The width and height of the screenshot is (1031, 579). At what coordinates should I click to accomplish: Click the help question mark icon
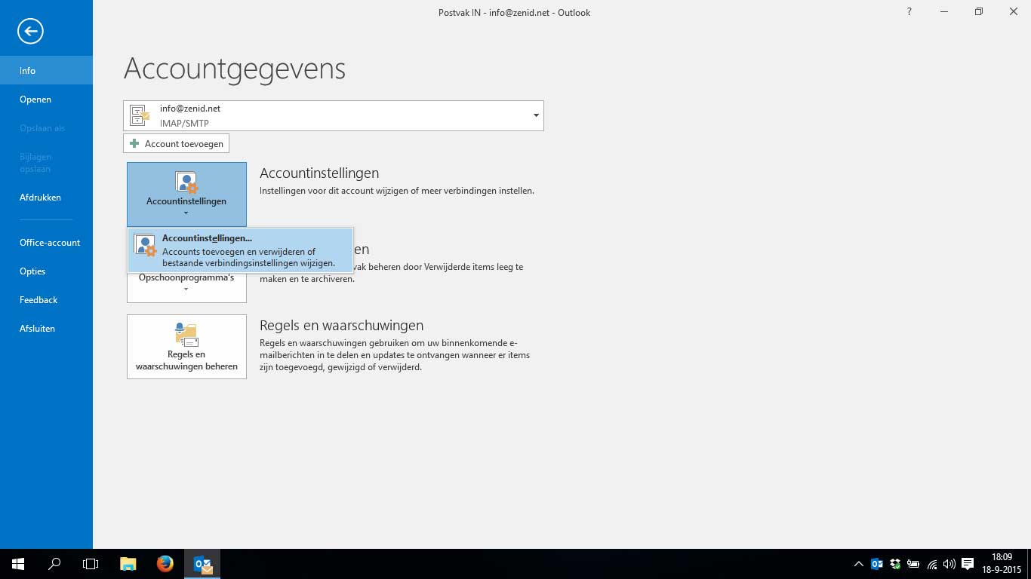tap(909, 12)
